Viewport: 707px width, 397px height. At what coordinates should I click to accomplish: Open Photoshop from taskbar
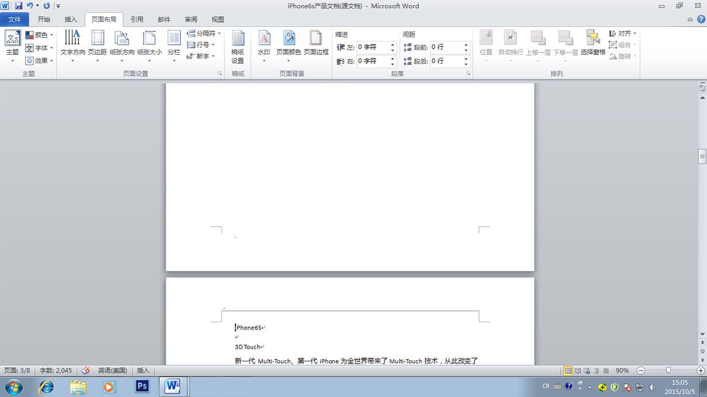[142, 386]
